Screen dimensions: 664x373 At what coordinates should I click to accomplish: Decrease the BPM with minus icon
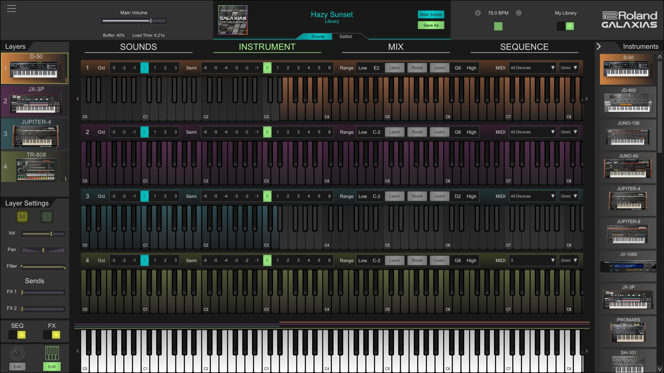click(478, 13)
